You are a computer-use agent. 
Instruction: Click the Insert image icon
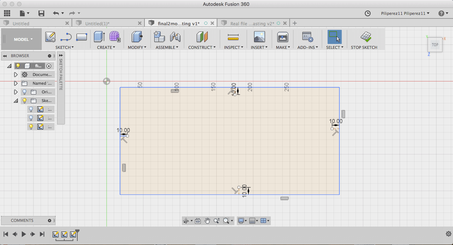[x=259, y=37]
